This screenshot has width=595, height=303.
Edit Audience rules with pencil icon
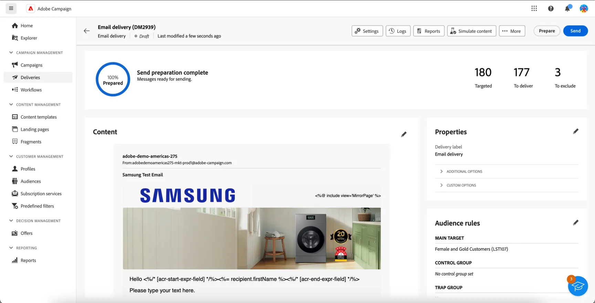(x=576, y=223)
